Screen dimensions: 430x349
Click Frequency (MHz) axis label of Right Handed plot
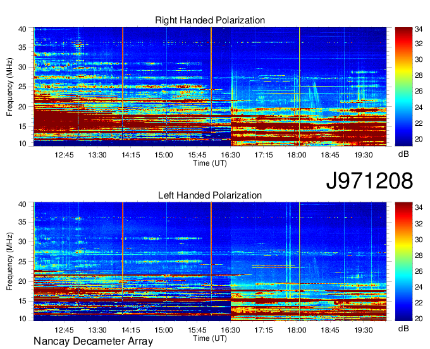coord(9,87)
